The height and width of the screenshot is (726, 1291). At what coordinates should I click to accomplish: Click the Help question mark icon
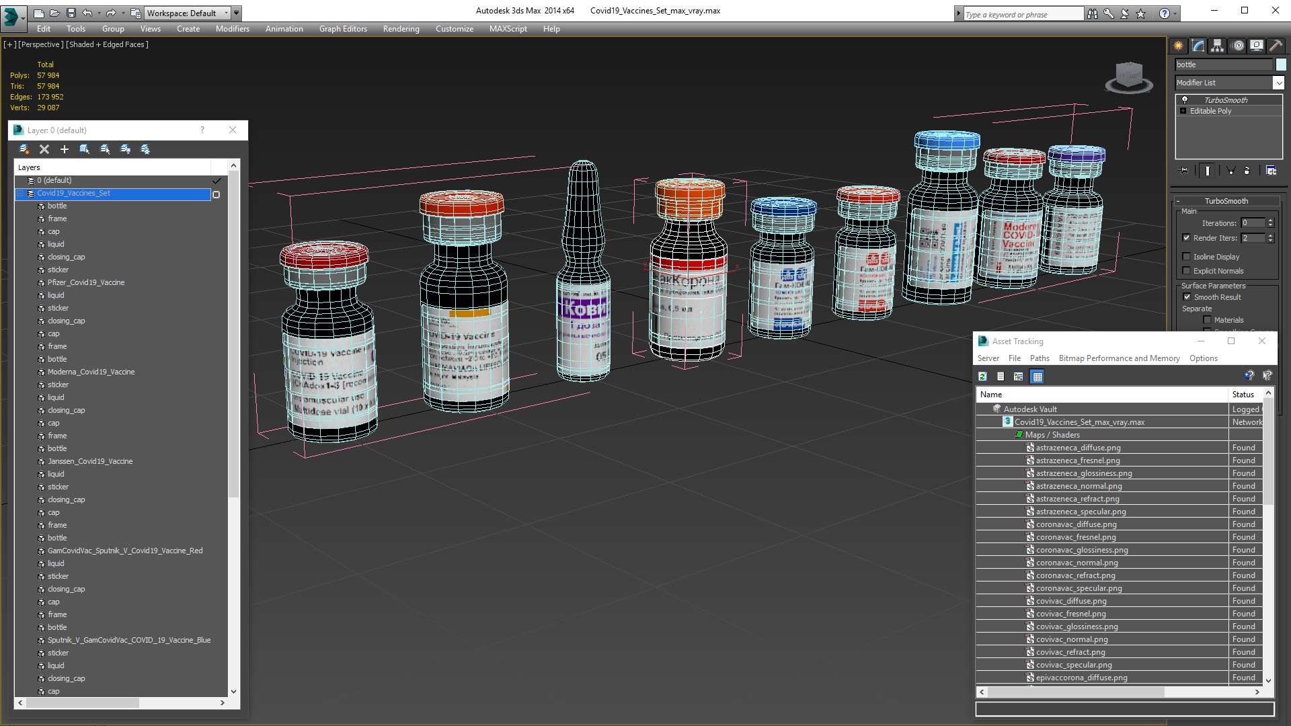point(1164,13)
